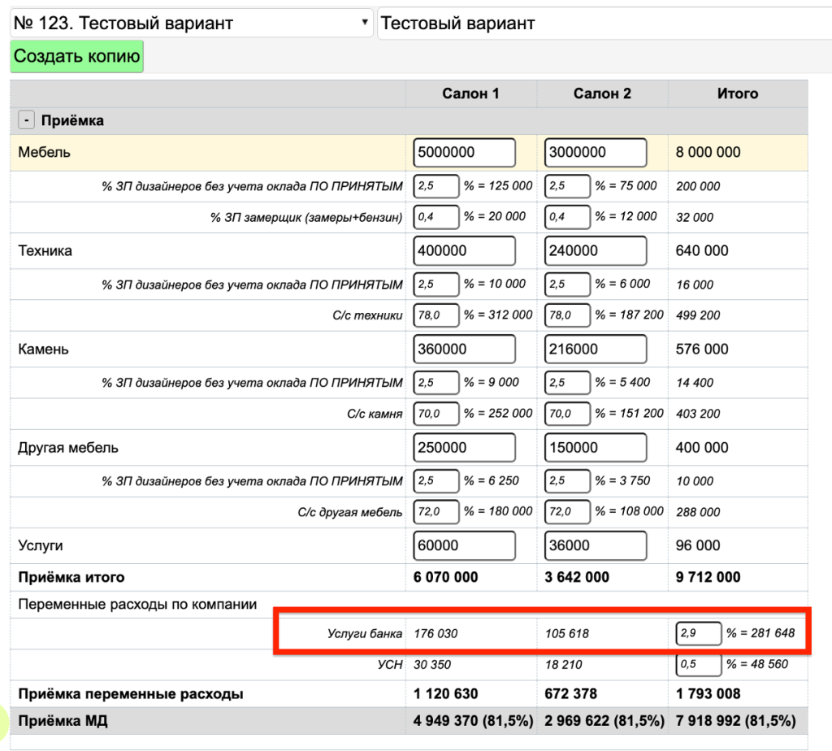Edit Мебель amount for Салон 2

[596, 152]
